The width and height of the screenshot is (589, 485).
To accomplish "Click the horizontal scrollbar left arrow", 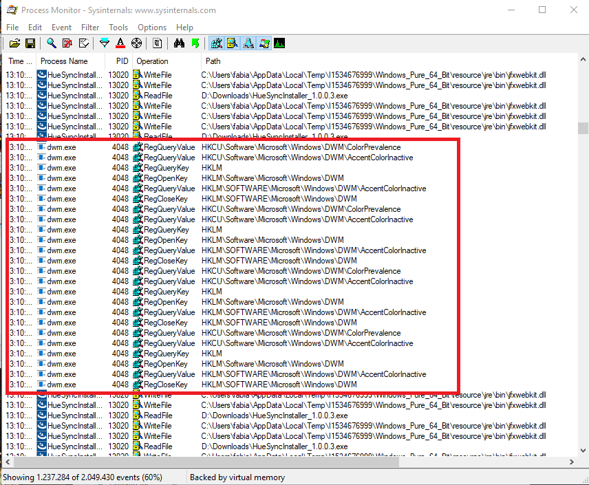I will coord(8,462).
